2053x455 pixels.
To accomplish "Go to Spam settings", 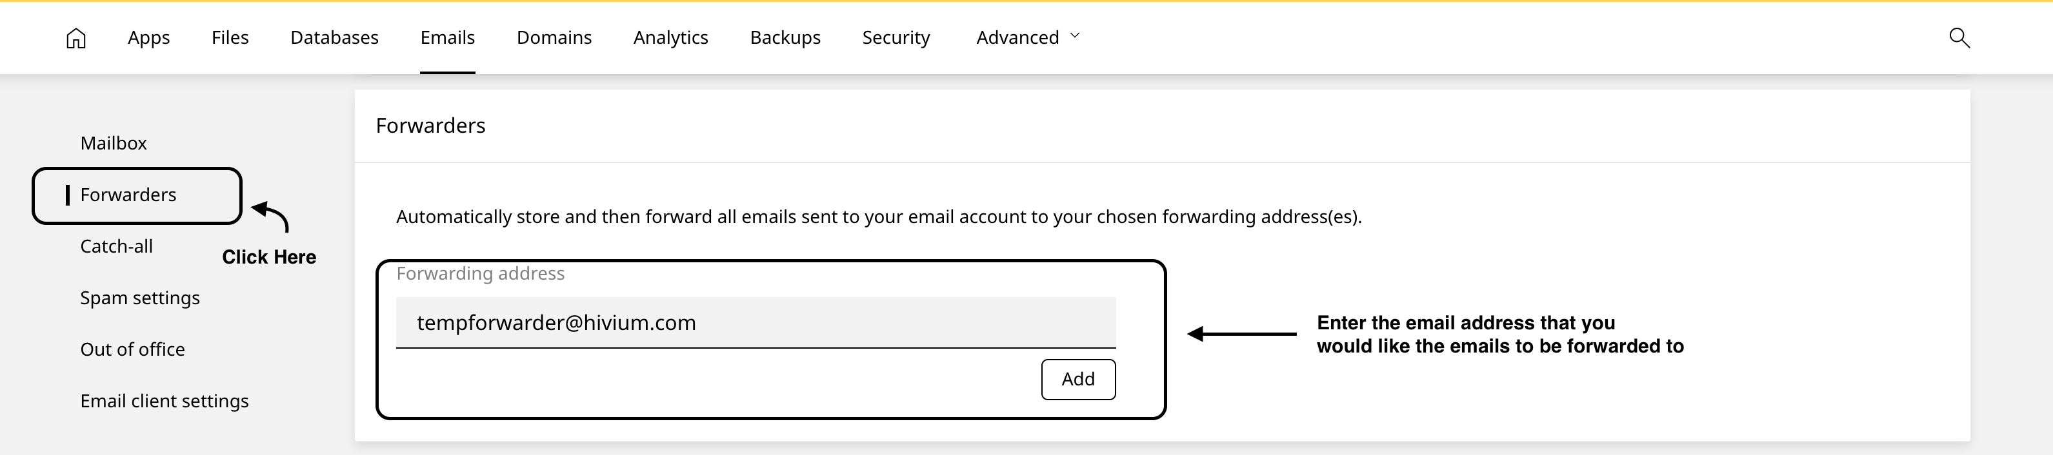I will coord(139,298).
